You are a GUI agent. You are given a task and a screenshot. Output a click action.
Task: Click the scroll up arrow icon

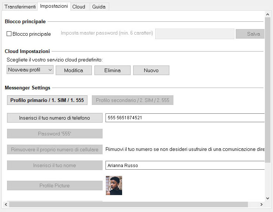(267, 15)
